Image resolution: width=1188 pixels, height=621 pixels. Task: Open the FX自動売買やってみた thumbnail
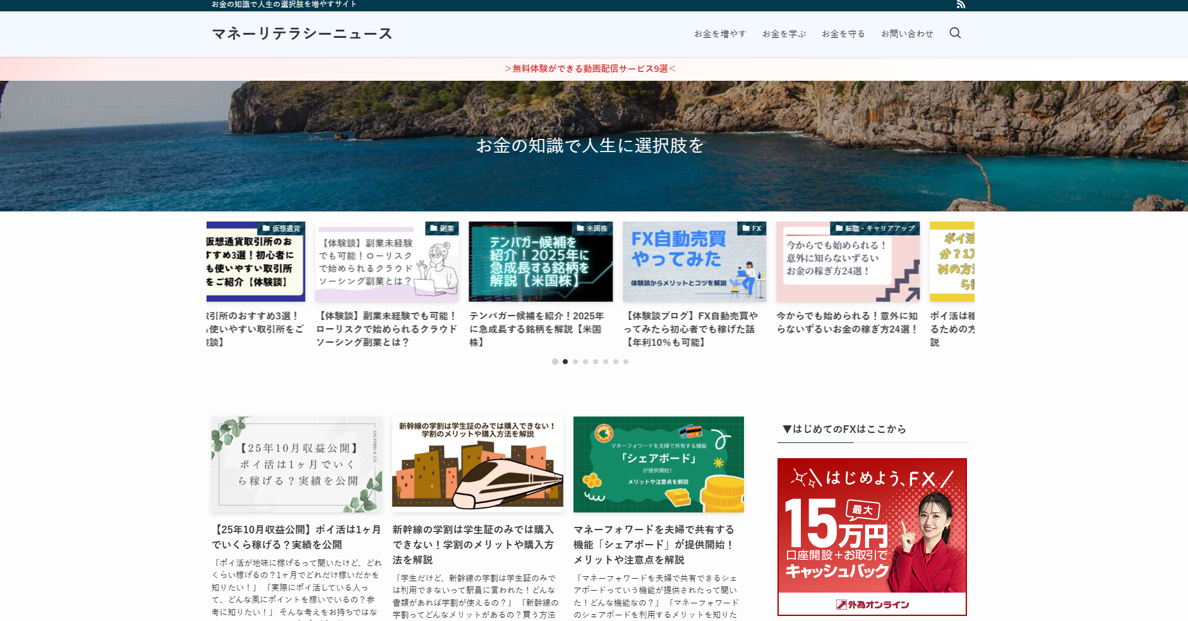pos(694,261)
